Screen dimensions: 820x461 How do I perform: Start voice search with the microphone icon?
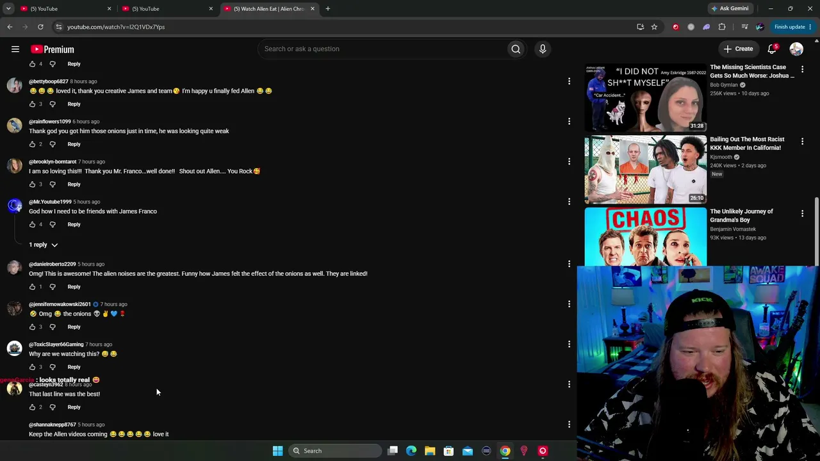pos(543,49)
